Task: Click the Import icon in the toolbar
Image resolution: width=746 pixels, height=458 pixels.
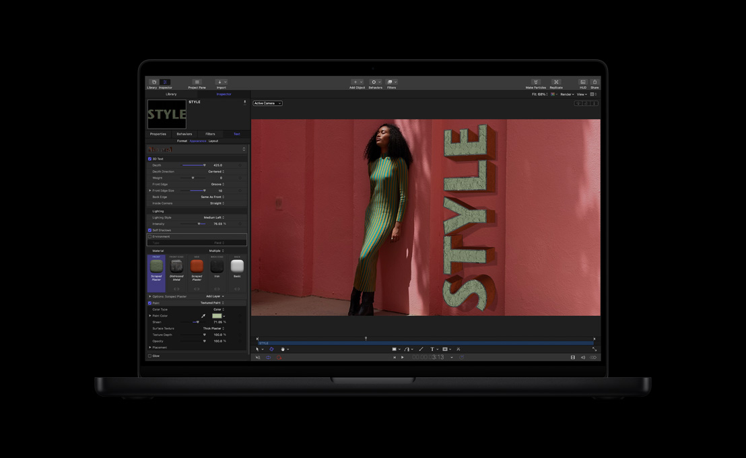Action: (220, 82)
